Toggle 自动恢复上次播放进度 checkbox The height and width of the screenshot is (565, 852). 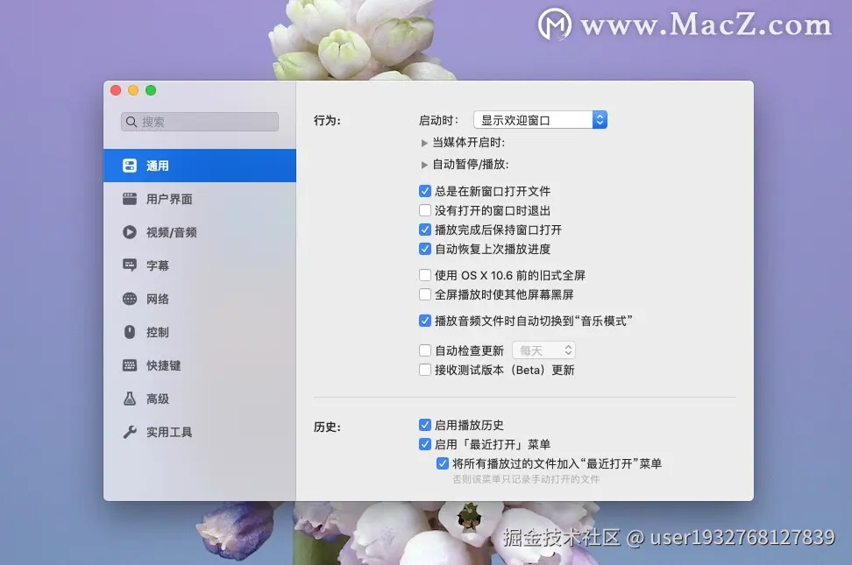[425, 249]
